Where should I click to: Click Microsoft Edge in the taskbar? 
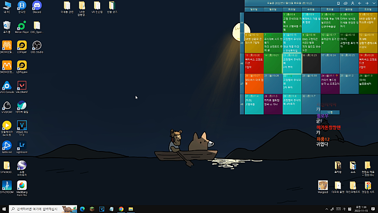(82, 209)
